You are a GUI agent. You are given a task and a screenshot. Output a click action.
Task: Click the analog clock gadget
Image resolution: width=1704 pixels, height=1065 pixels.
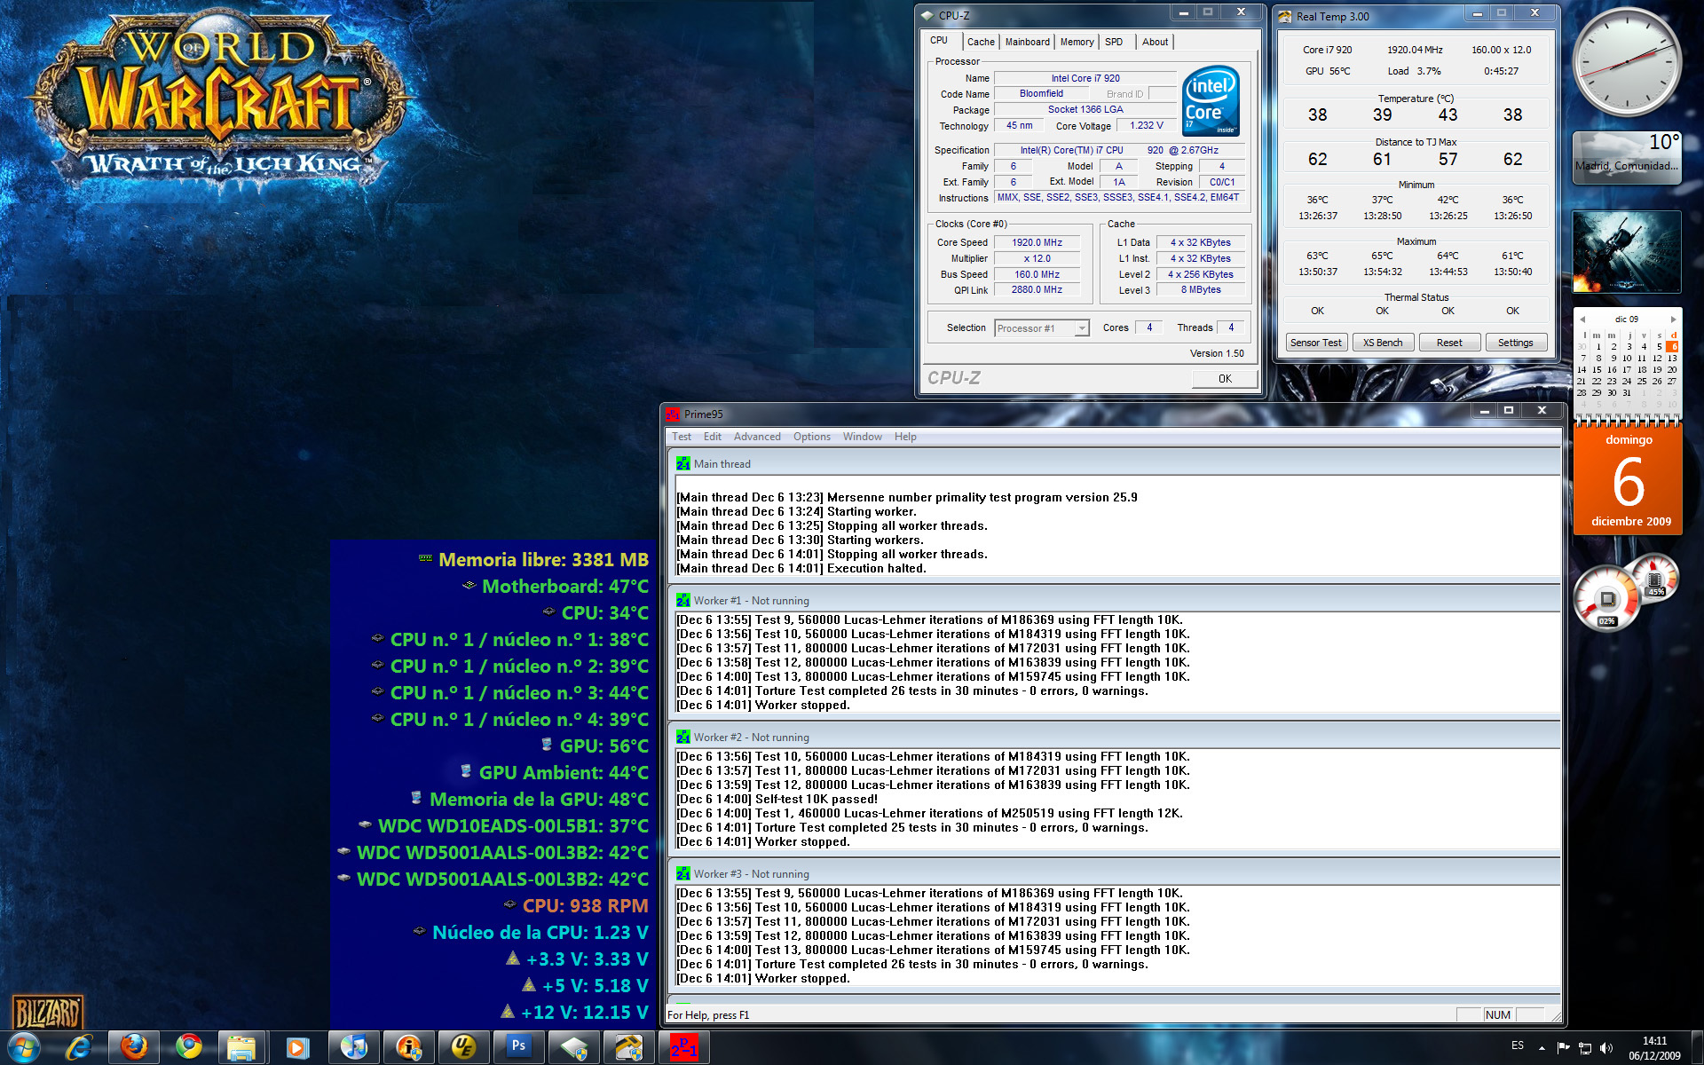coord(1627,62)
